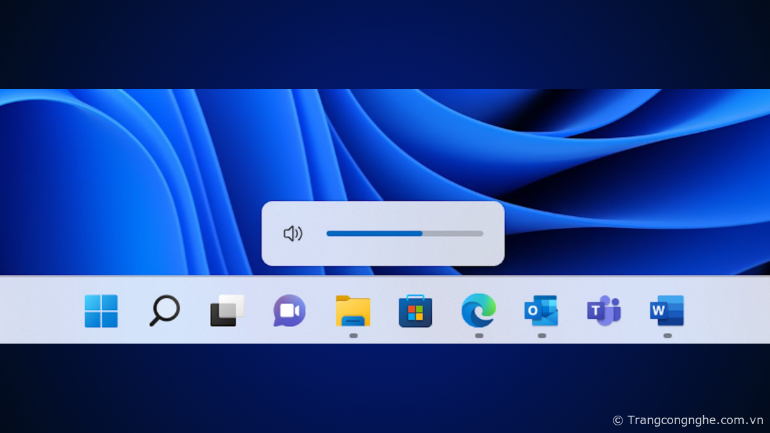Open Task View from the taskbar
The height and width of the screenshot is (433, 770).
(x=227, y=311)
